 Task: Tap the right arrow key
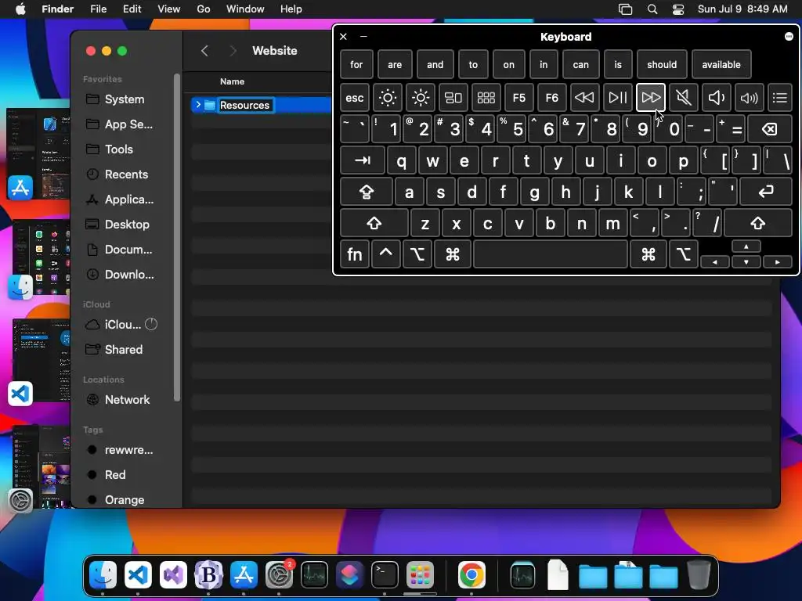pos(778,261)
